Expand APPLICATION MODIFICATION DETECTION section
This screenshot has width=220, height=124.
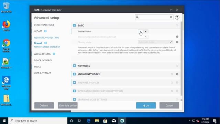[74, 91]
